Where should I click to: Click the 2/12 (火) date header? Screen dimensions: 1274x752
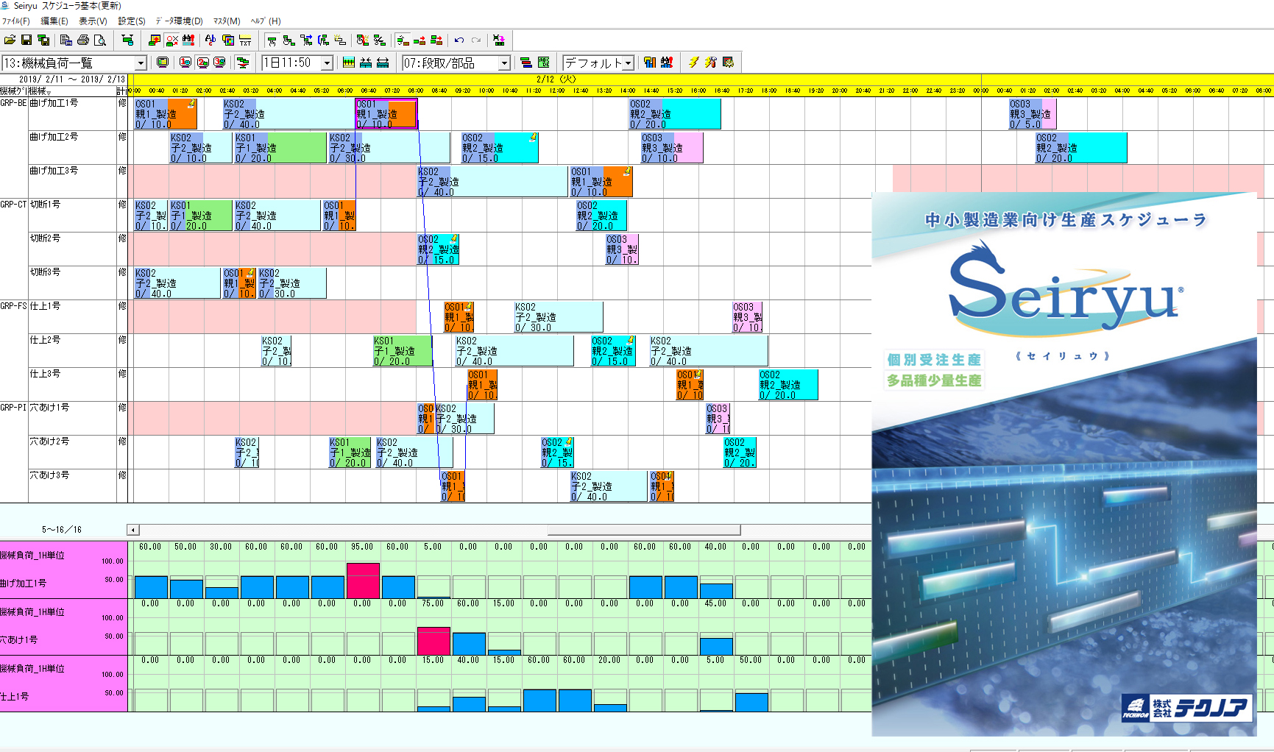(556, 79)
